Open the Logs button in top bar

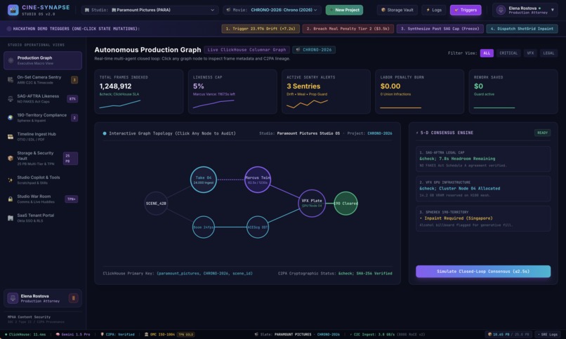tap(434, 10)
